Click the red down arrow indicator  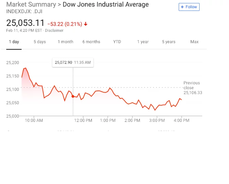tap(85, 24)
